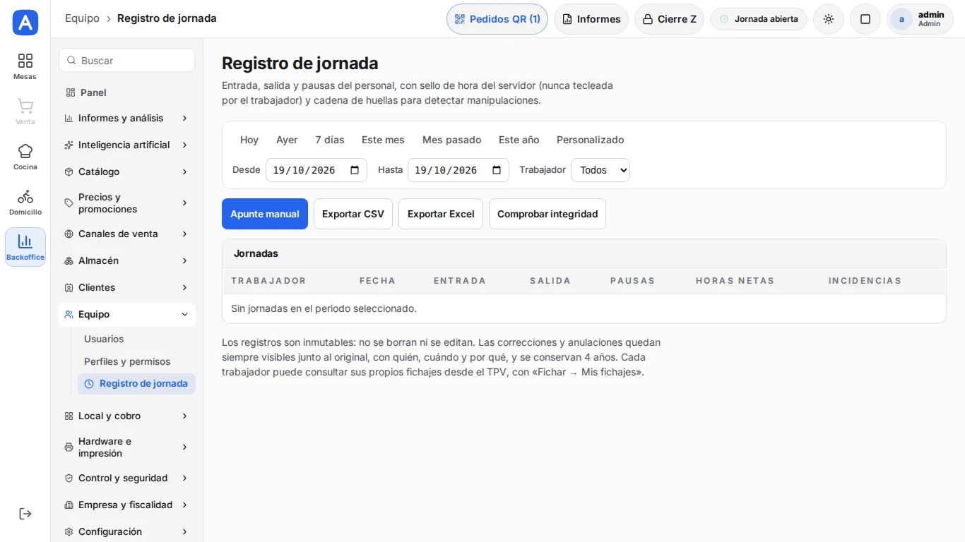Select the Mes pasado range tab
Screen dimensions: 965x542
point(452,140)
